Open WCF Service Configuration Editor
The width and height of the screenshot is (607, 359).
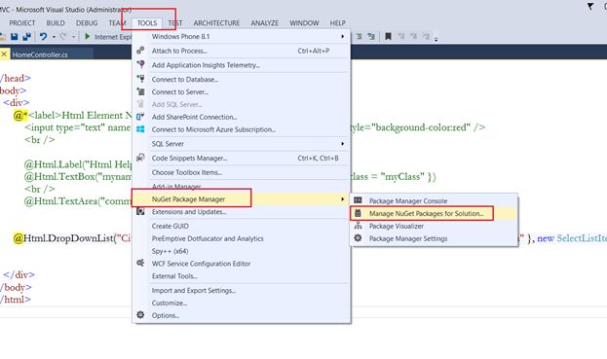tap(242, 264)
